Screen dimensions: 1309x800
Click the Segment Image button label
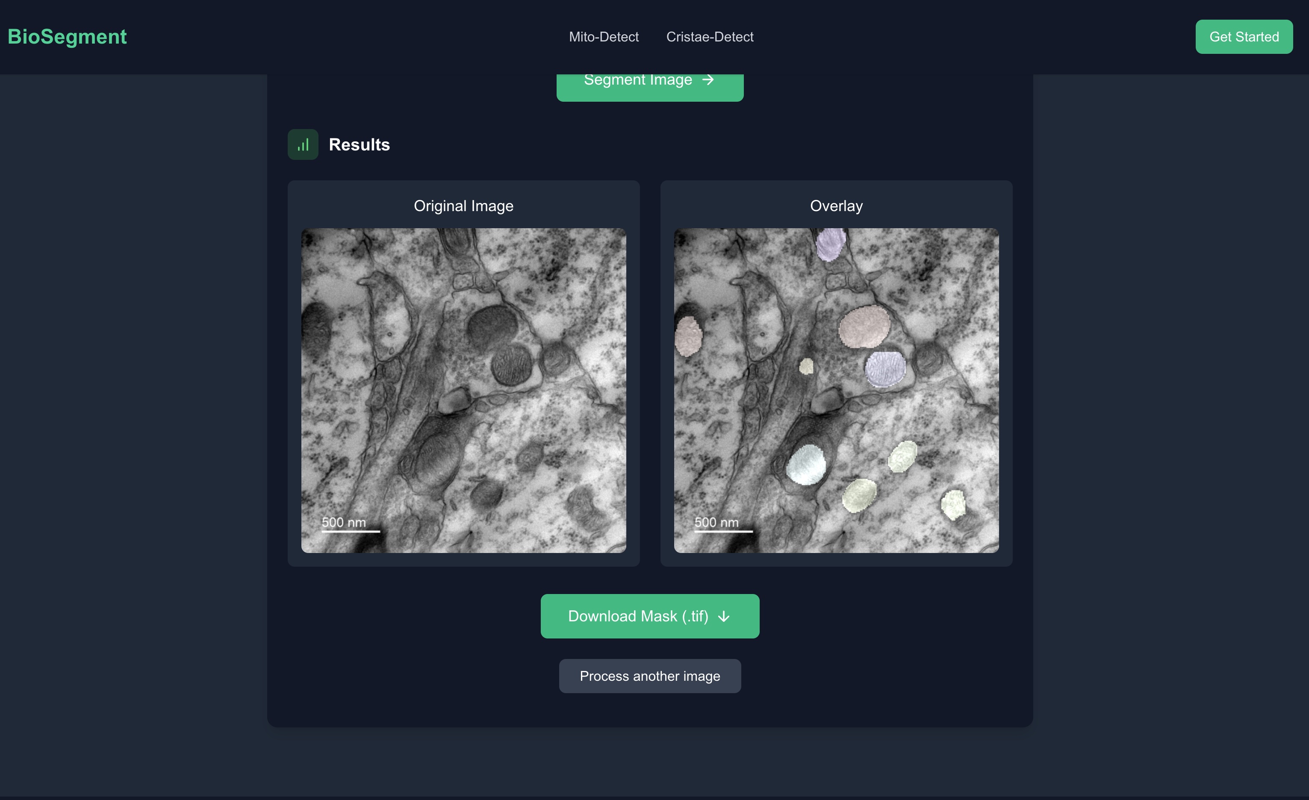click(x=637, y=80)
